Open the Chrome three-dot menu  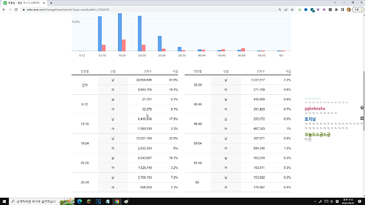coord(361,9)
